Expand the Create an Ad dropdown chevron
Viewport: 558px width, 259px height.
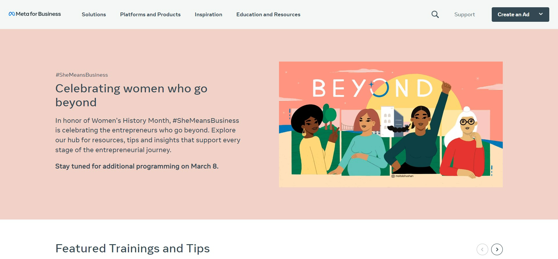[541, 14]
